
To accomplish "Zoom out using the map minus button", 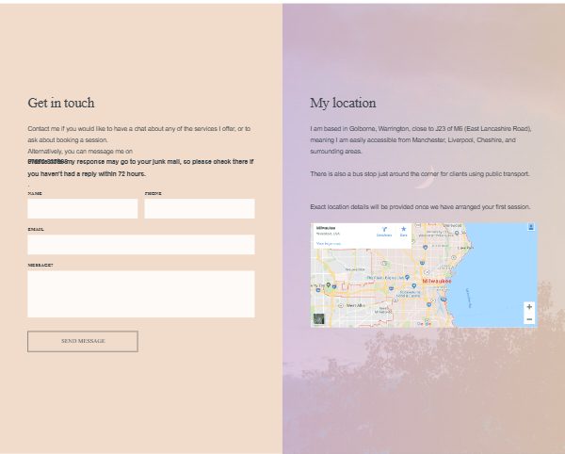I will [529, 319].
